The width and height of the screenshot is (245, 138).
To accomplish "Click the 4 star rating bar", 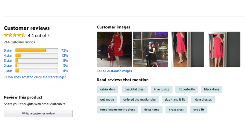I will coord(37,55).
